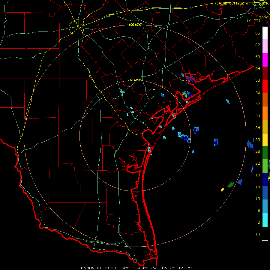Click legend value 46
Image resolution: width=270 pixels, height=270 pixels.
click(258, 92)
